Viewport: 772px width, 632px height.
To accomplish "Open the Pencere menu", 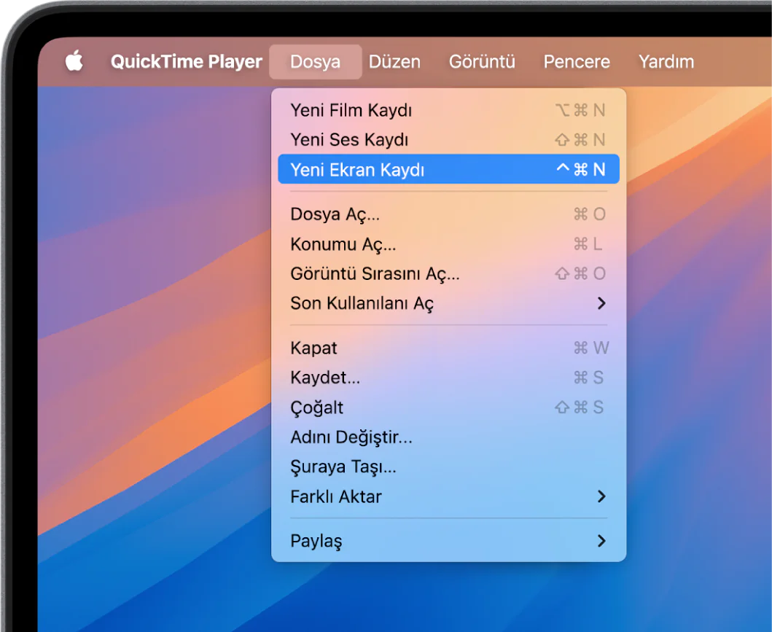I will tap(577, 62).
